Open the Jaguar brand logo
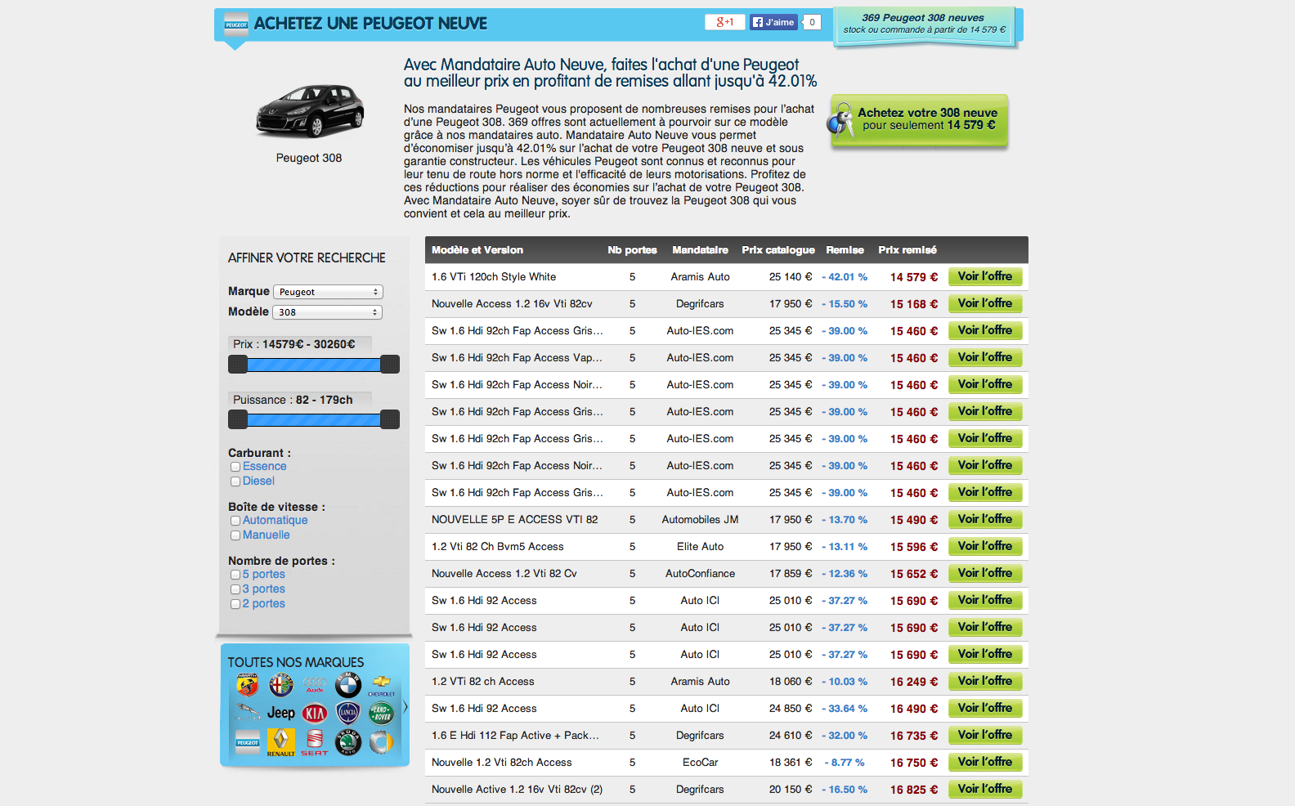Image resolution: width=1295 pixels, height=806 pixels. (x=248, y=713)
